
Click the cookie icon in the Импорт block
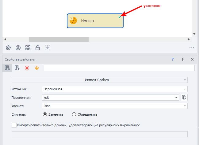pos(73,20)
